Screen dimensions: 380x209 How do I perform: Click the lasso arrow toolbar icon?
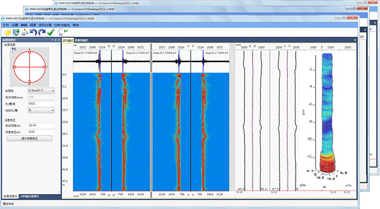pyautogui.click(x=63, y=32)
